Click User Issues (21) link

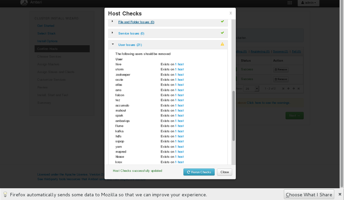point(130,45)
